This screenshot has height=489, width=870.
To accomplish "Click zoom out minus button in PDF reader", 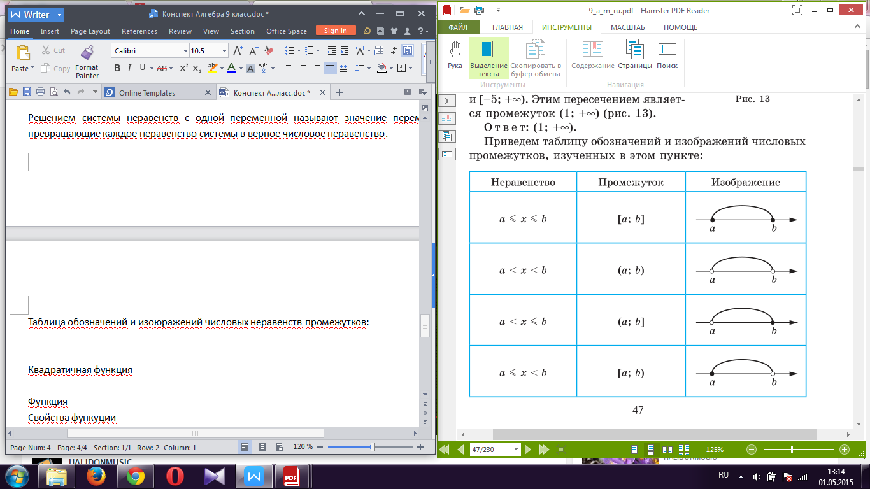I will [x=752, y=450].
